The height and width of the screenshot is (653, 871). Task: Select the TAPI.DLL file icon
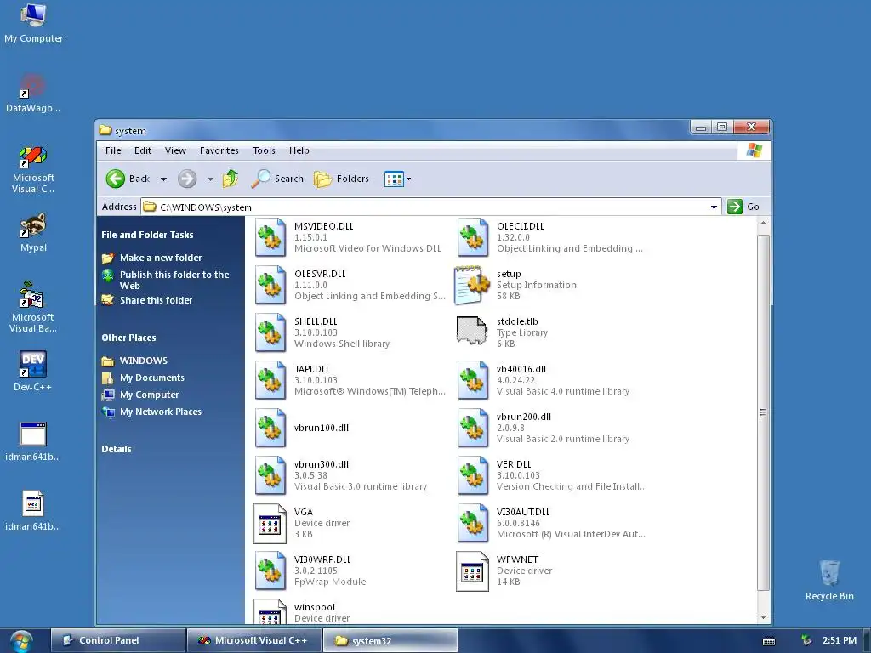tap(270, 381)
